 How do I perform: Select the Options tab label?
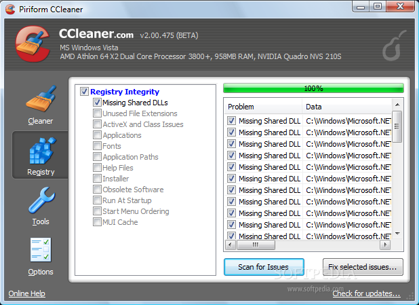click(x=41, y=272)
